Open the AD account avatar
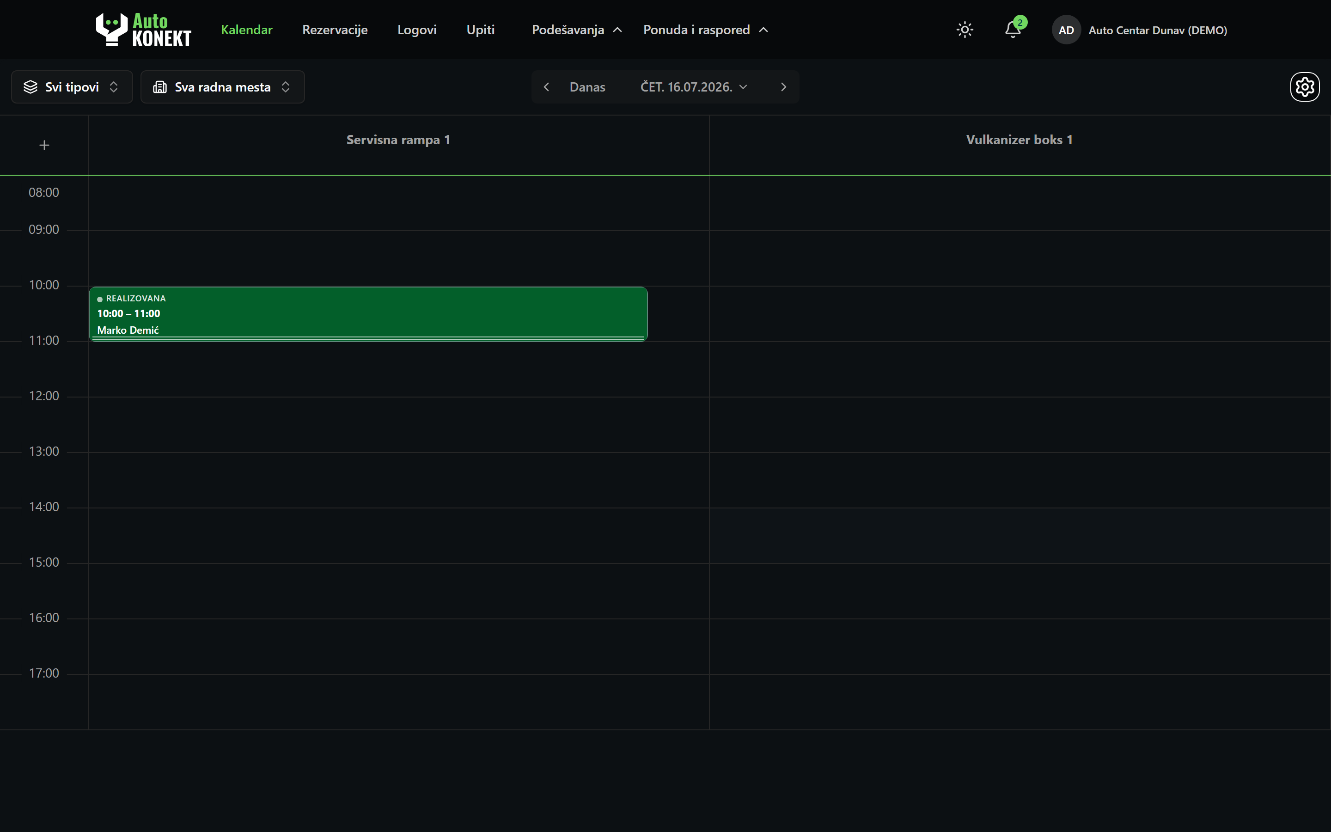The image size is (1331, 832). click(1066, 30)
